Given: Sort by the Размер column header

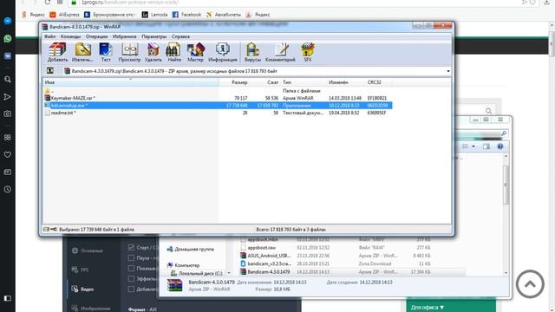Looking at the screenshot, I should pos(234,82).
